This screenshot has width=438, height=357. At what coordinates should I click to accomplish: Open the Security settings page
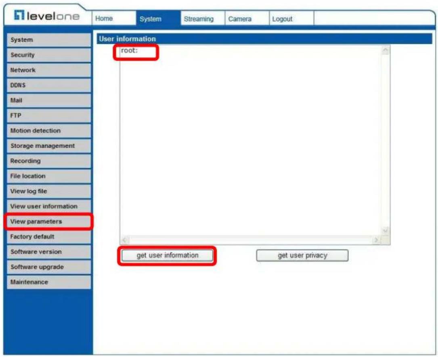pyautogui.click(x=49, y=55)
